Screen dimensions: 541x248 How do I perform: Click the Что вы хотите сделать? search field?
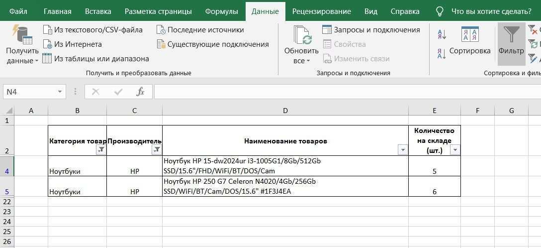[491, 11]
